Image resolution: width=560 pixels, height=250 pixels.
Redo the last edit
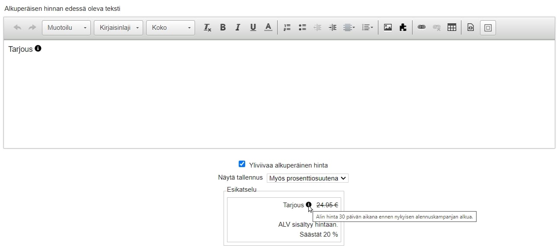point(32,28)
